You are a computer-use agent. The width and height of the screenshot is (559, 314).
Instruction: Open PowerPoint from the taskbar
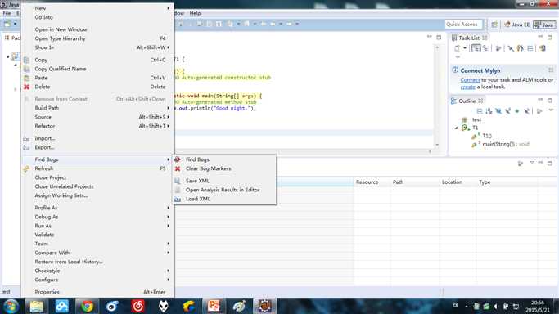pyautogui.click(x=214, y=306)
